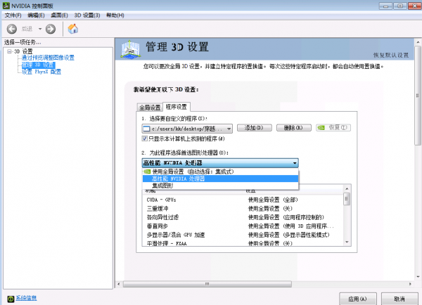Click the program icon in program dropdown
The image size is (422, 305).
[146, 129]
